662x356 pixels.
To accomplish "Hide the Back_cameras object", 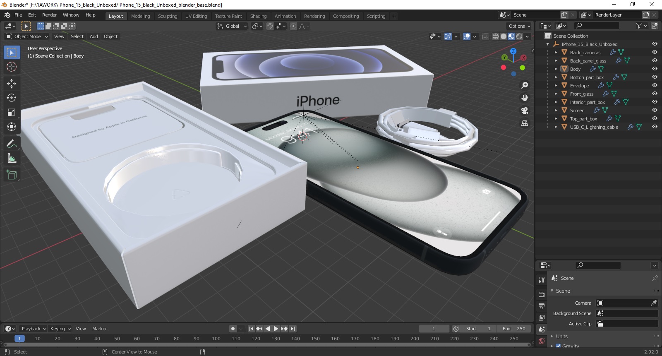I will click(x=655, y=52).
